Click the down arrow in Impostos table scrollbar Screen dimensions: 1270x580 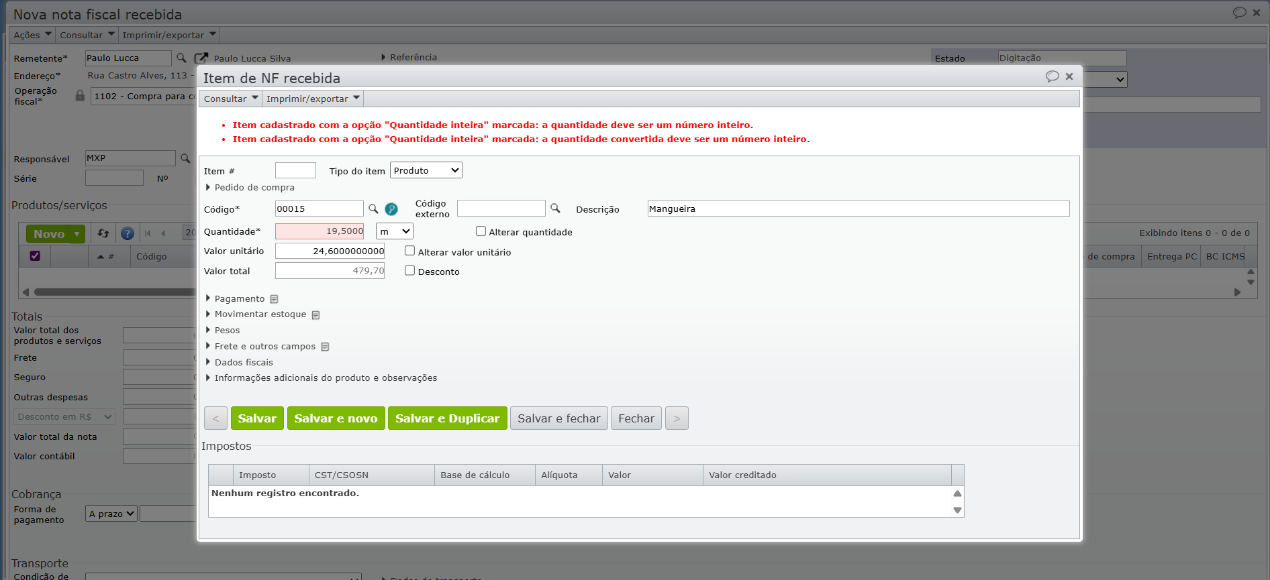pyautogui.click(x=957, y=510)
